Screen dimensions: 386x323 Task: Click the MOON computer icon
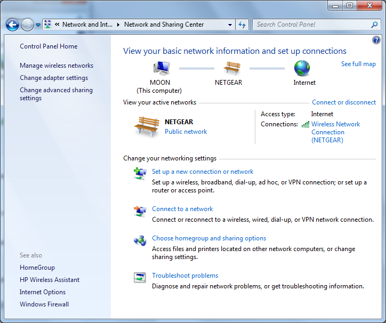[162, 68]
